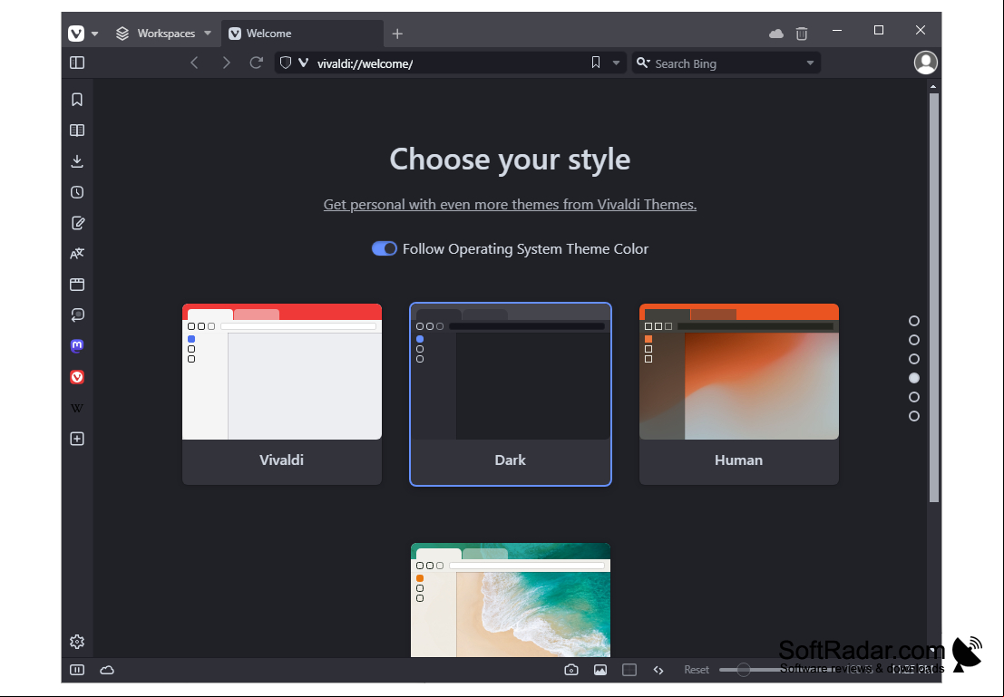Show the Window panel
The image size is (1004, 697).
(77, 285)
